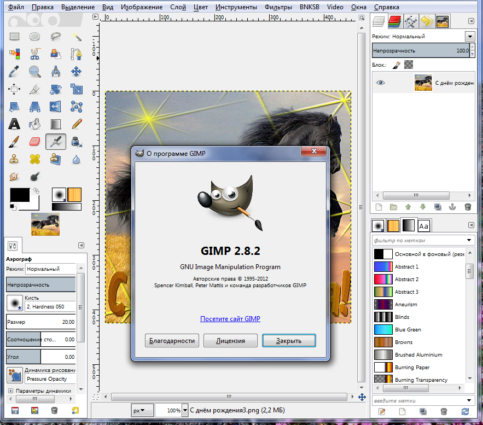
Task: Switch to the Undo History tab
Action: (x=427, y=21)
